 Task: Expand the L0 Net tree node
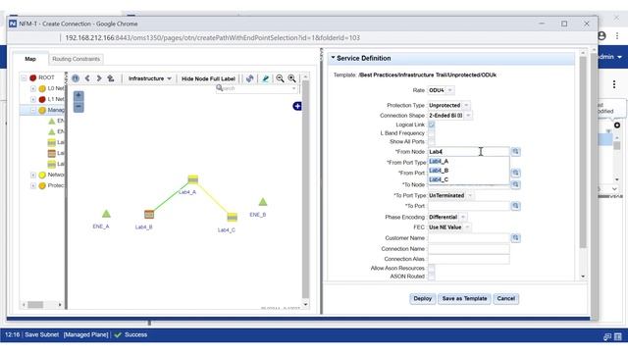tap(33, 88)
